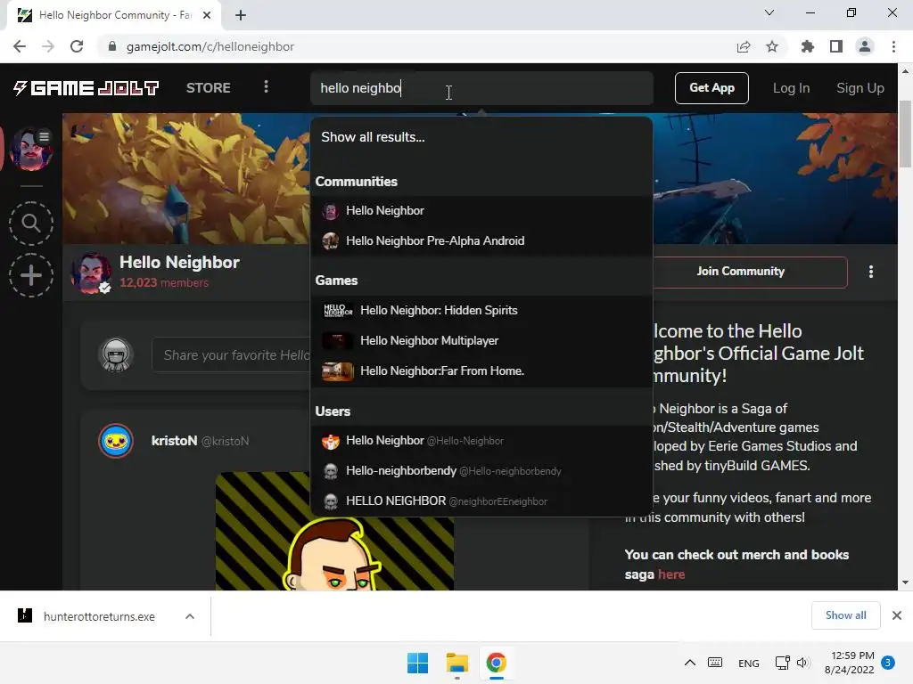Open the Chrome extensions puzzle icon

pyautogui.click(x=808, y=46)
